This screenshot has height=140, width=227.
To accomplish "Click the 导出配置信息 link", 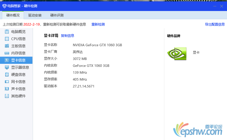I will click(x=215, y=24).
